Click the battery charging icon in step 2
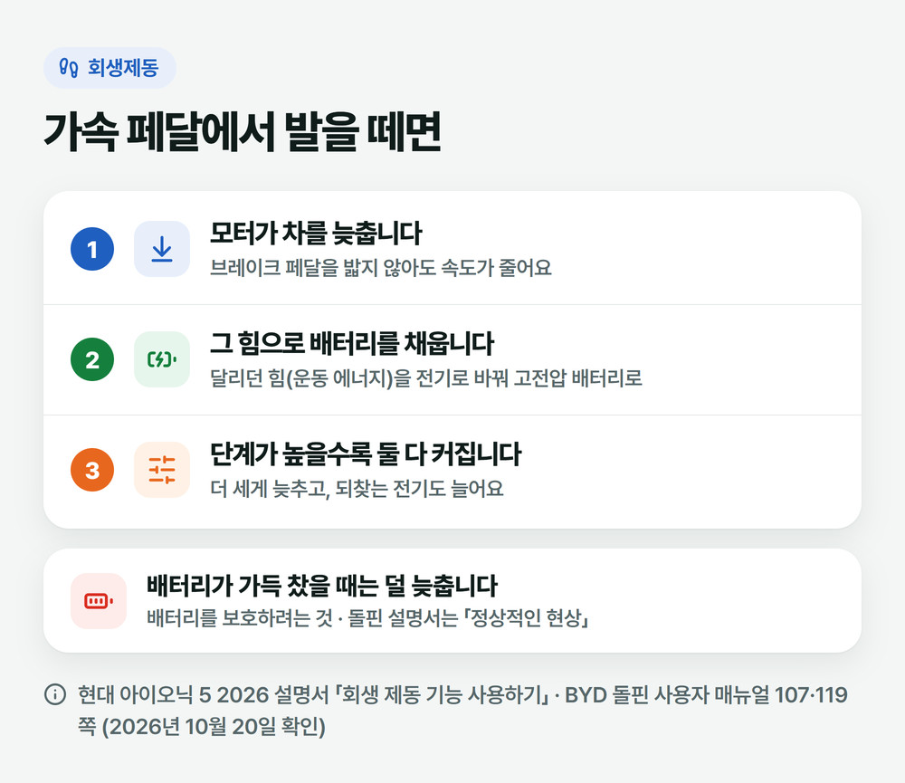Viewport: 905px width, 783px height. [162, 359]
